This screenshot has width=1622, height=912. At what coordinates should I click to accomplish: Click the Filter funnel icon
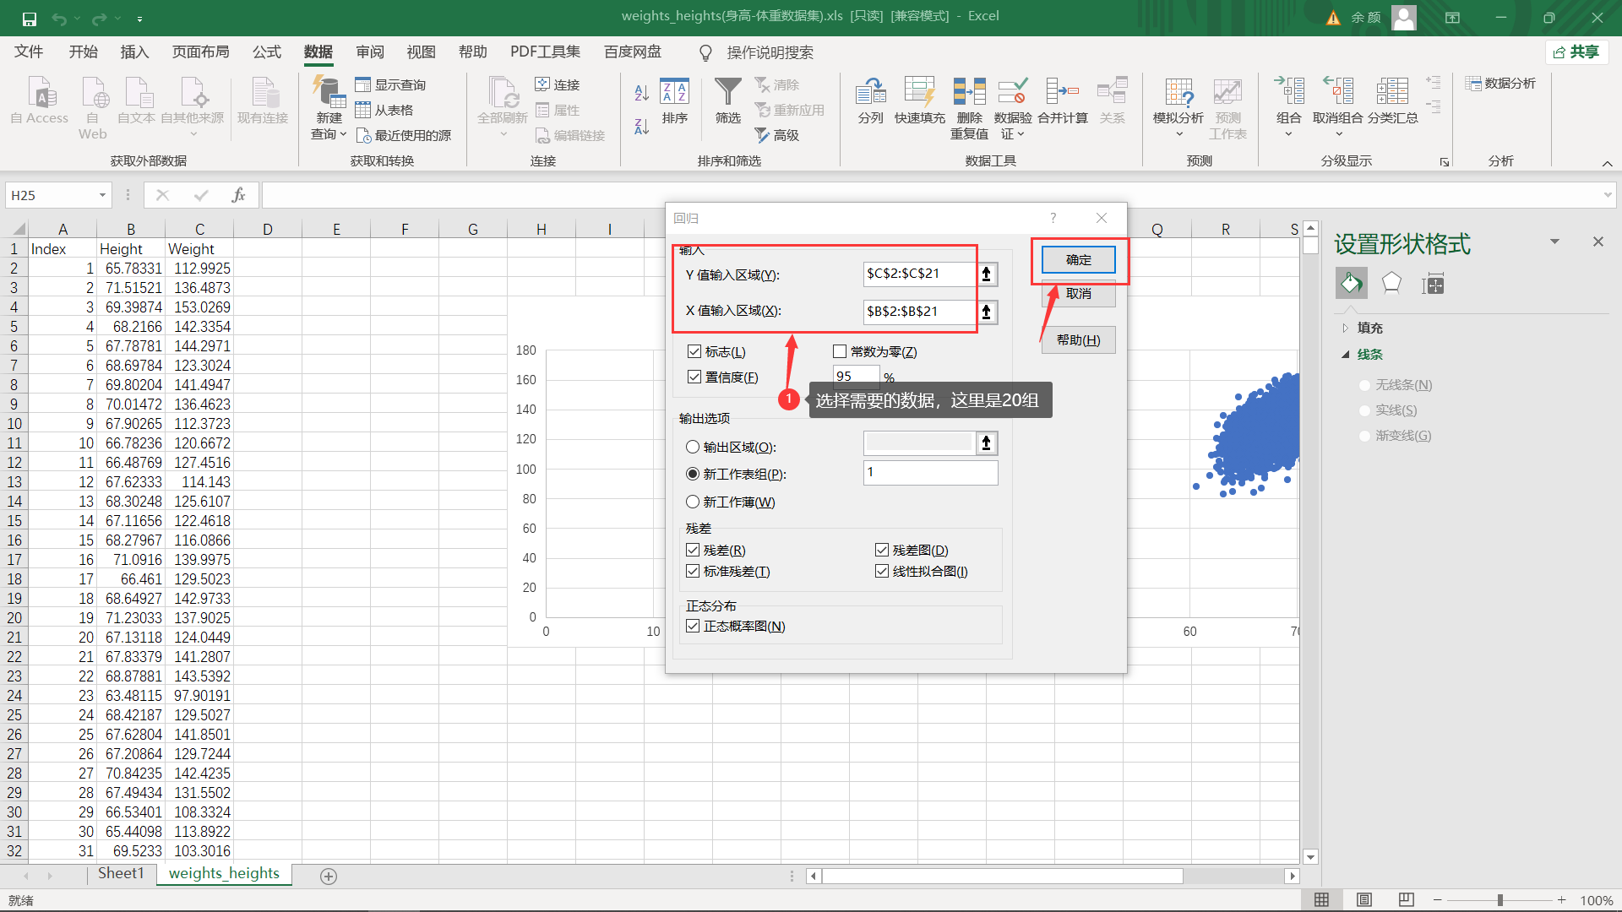[x=727, y=93]
